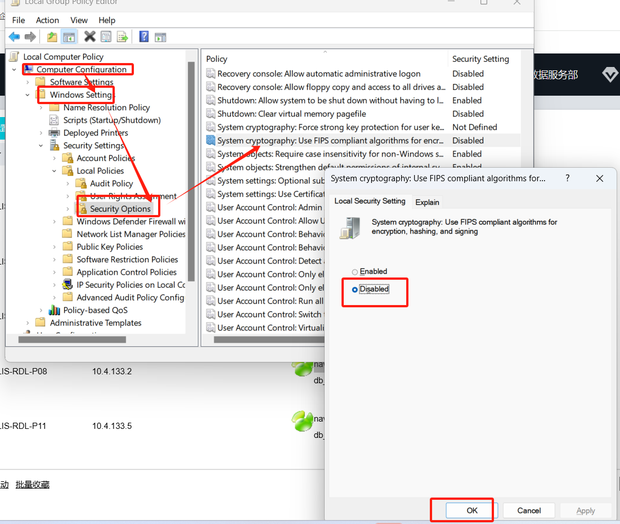Collapse the Windows Settings node
The width and height of the screenshot is (620, 524).
28,95
